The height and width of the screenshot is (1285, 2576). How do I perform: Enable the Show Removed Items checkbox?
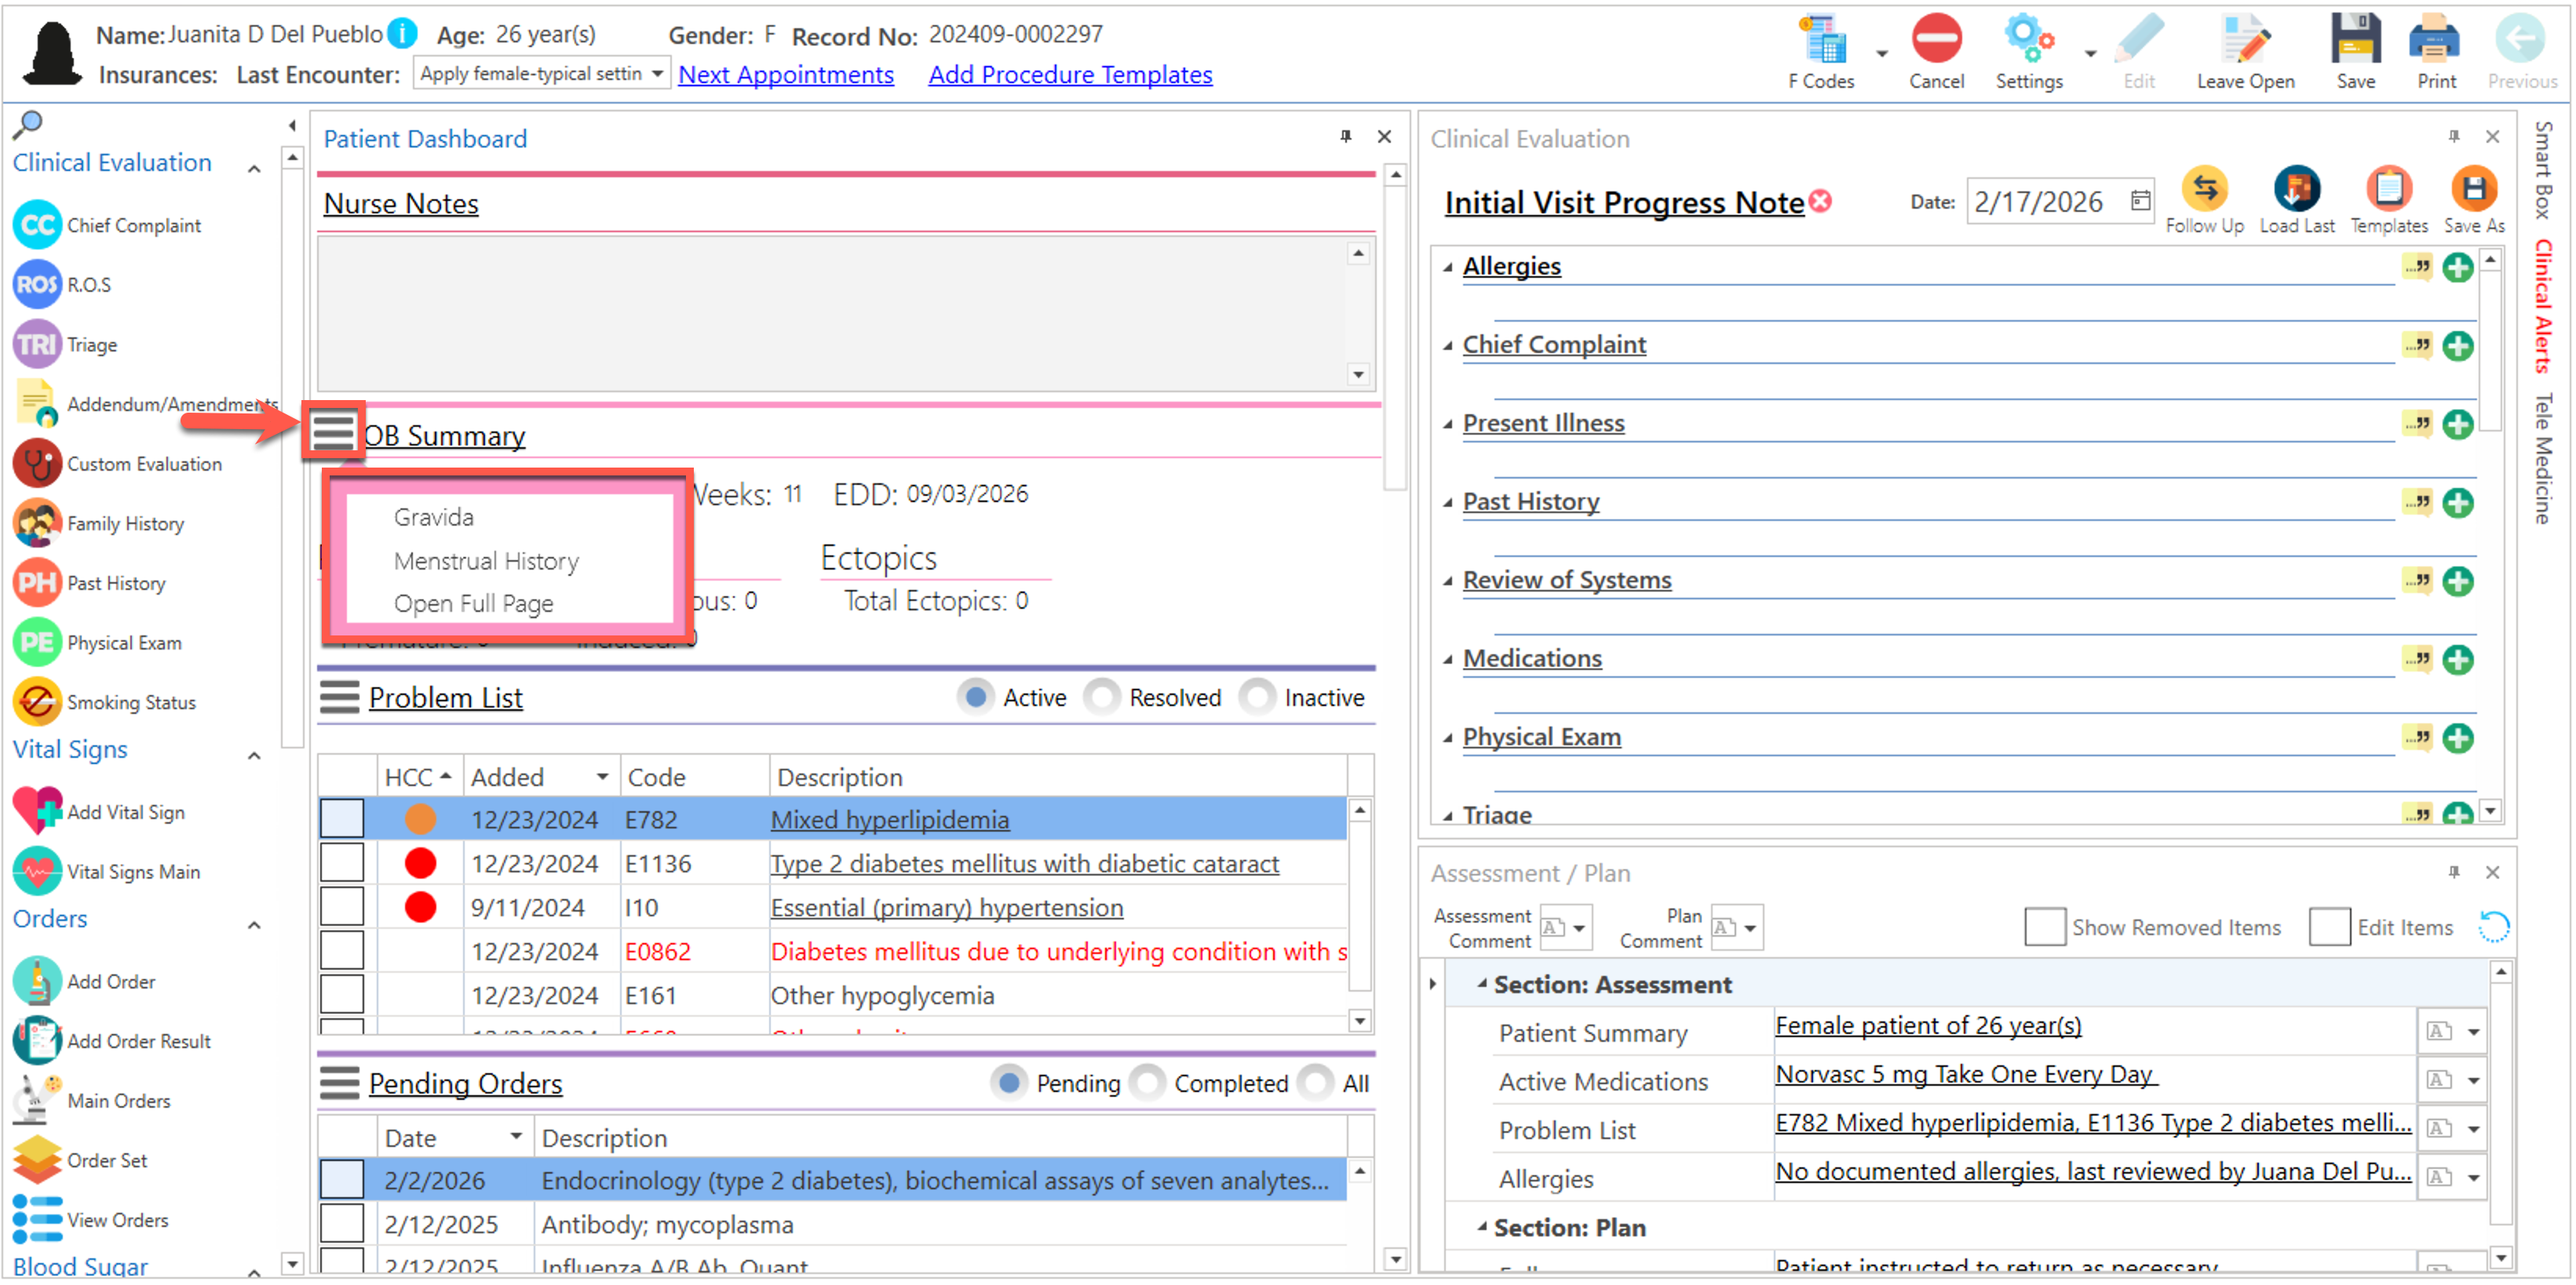(2043, 927)
